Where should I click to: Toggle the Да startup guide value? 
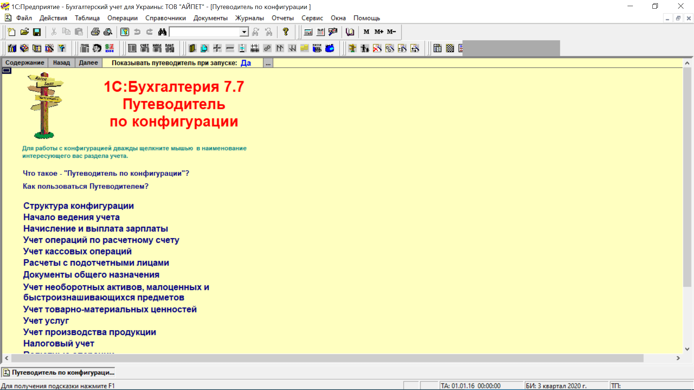click(x=246, y=63)
